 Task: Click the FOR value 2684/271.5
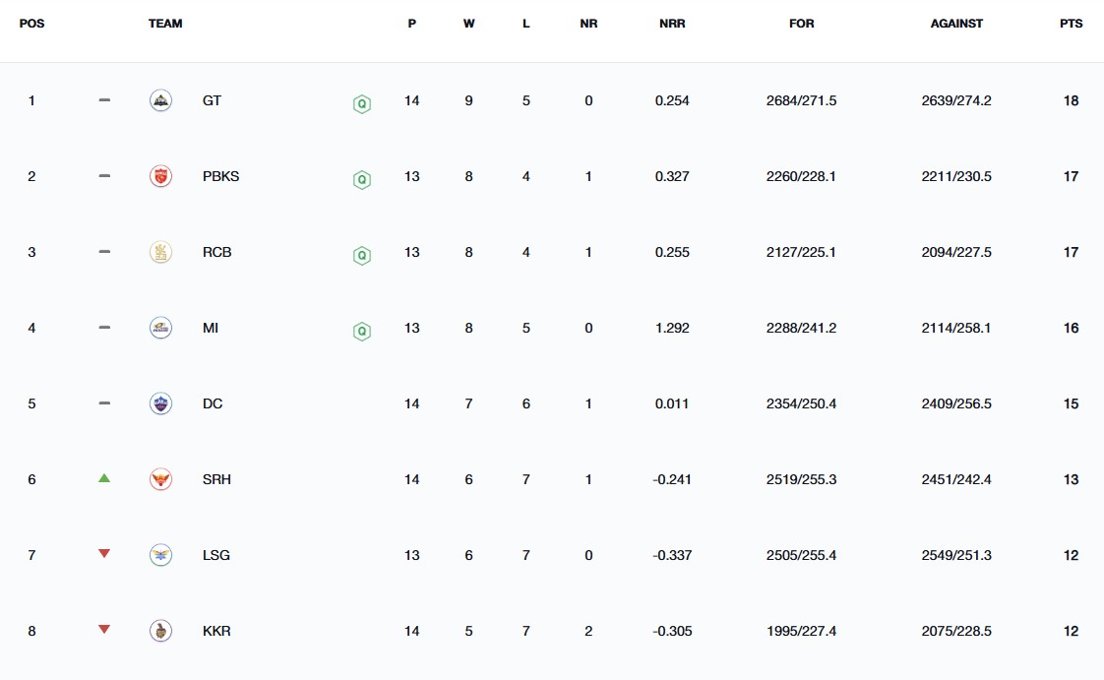[x=801, y=100]
